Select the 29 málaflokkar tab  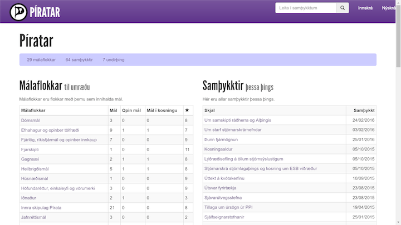click(x=41, y=59)
